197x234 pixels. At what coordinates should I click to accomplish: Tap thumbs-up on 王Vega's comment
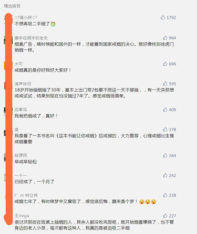[165, 216]
